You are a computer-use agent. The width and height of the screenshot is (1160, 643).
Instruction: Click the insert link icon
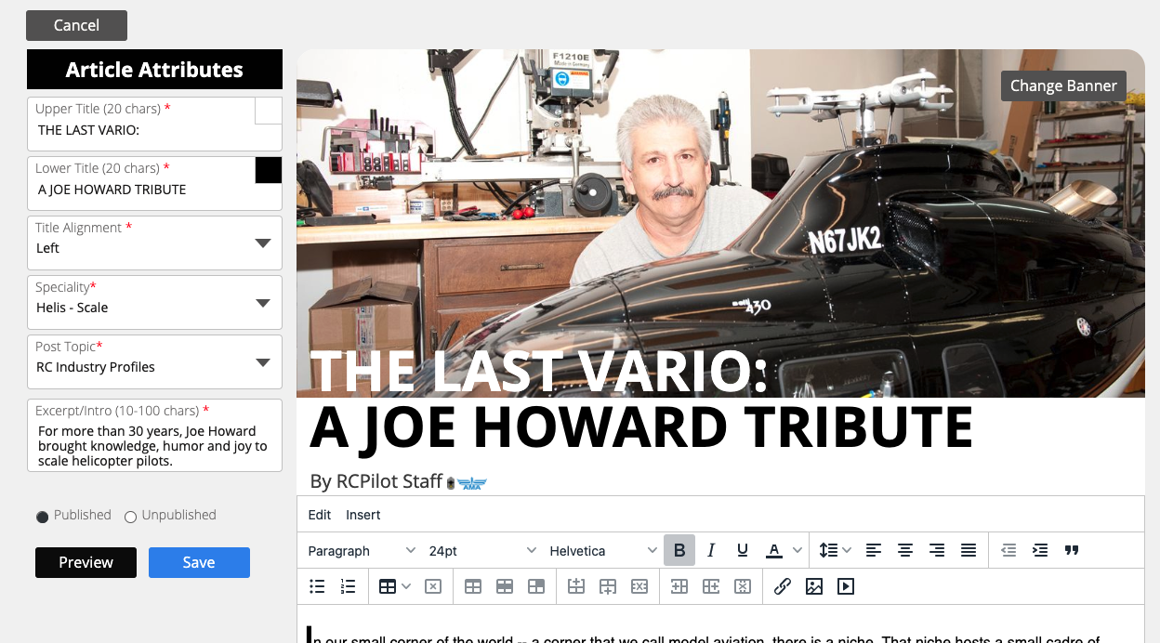click(783, 586)
